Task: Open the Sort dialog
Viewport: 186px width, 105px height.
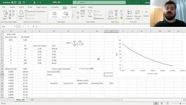Action: pyautogui.click(x=83, y=14)
